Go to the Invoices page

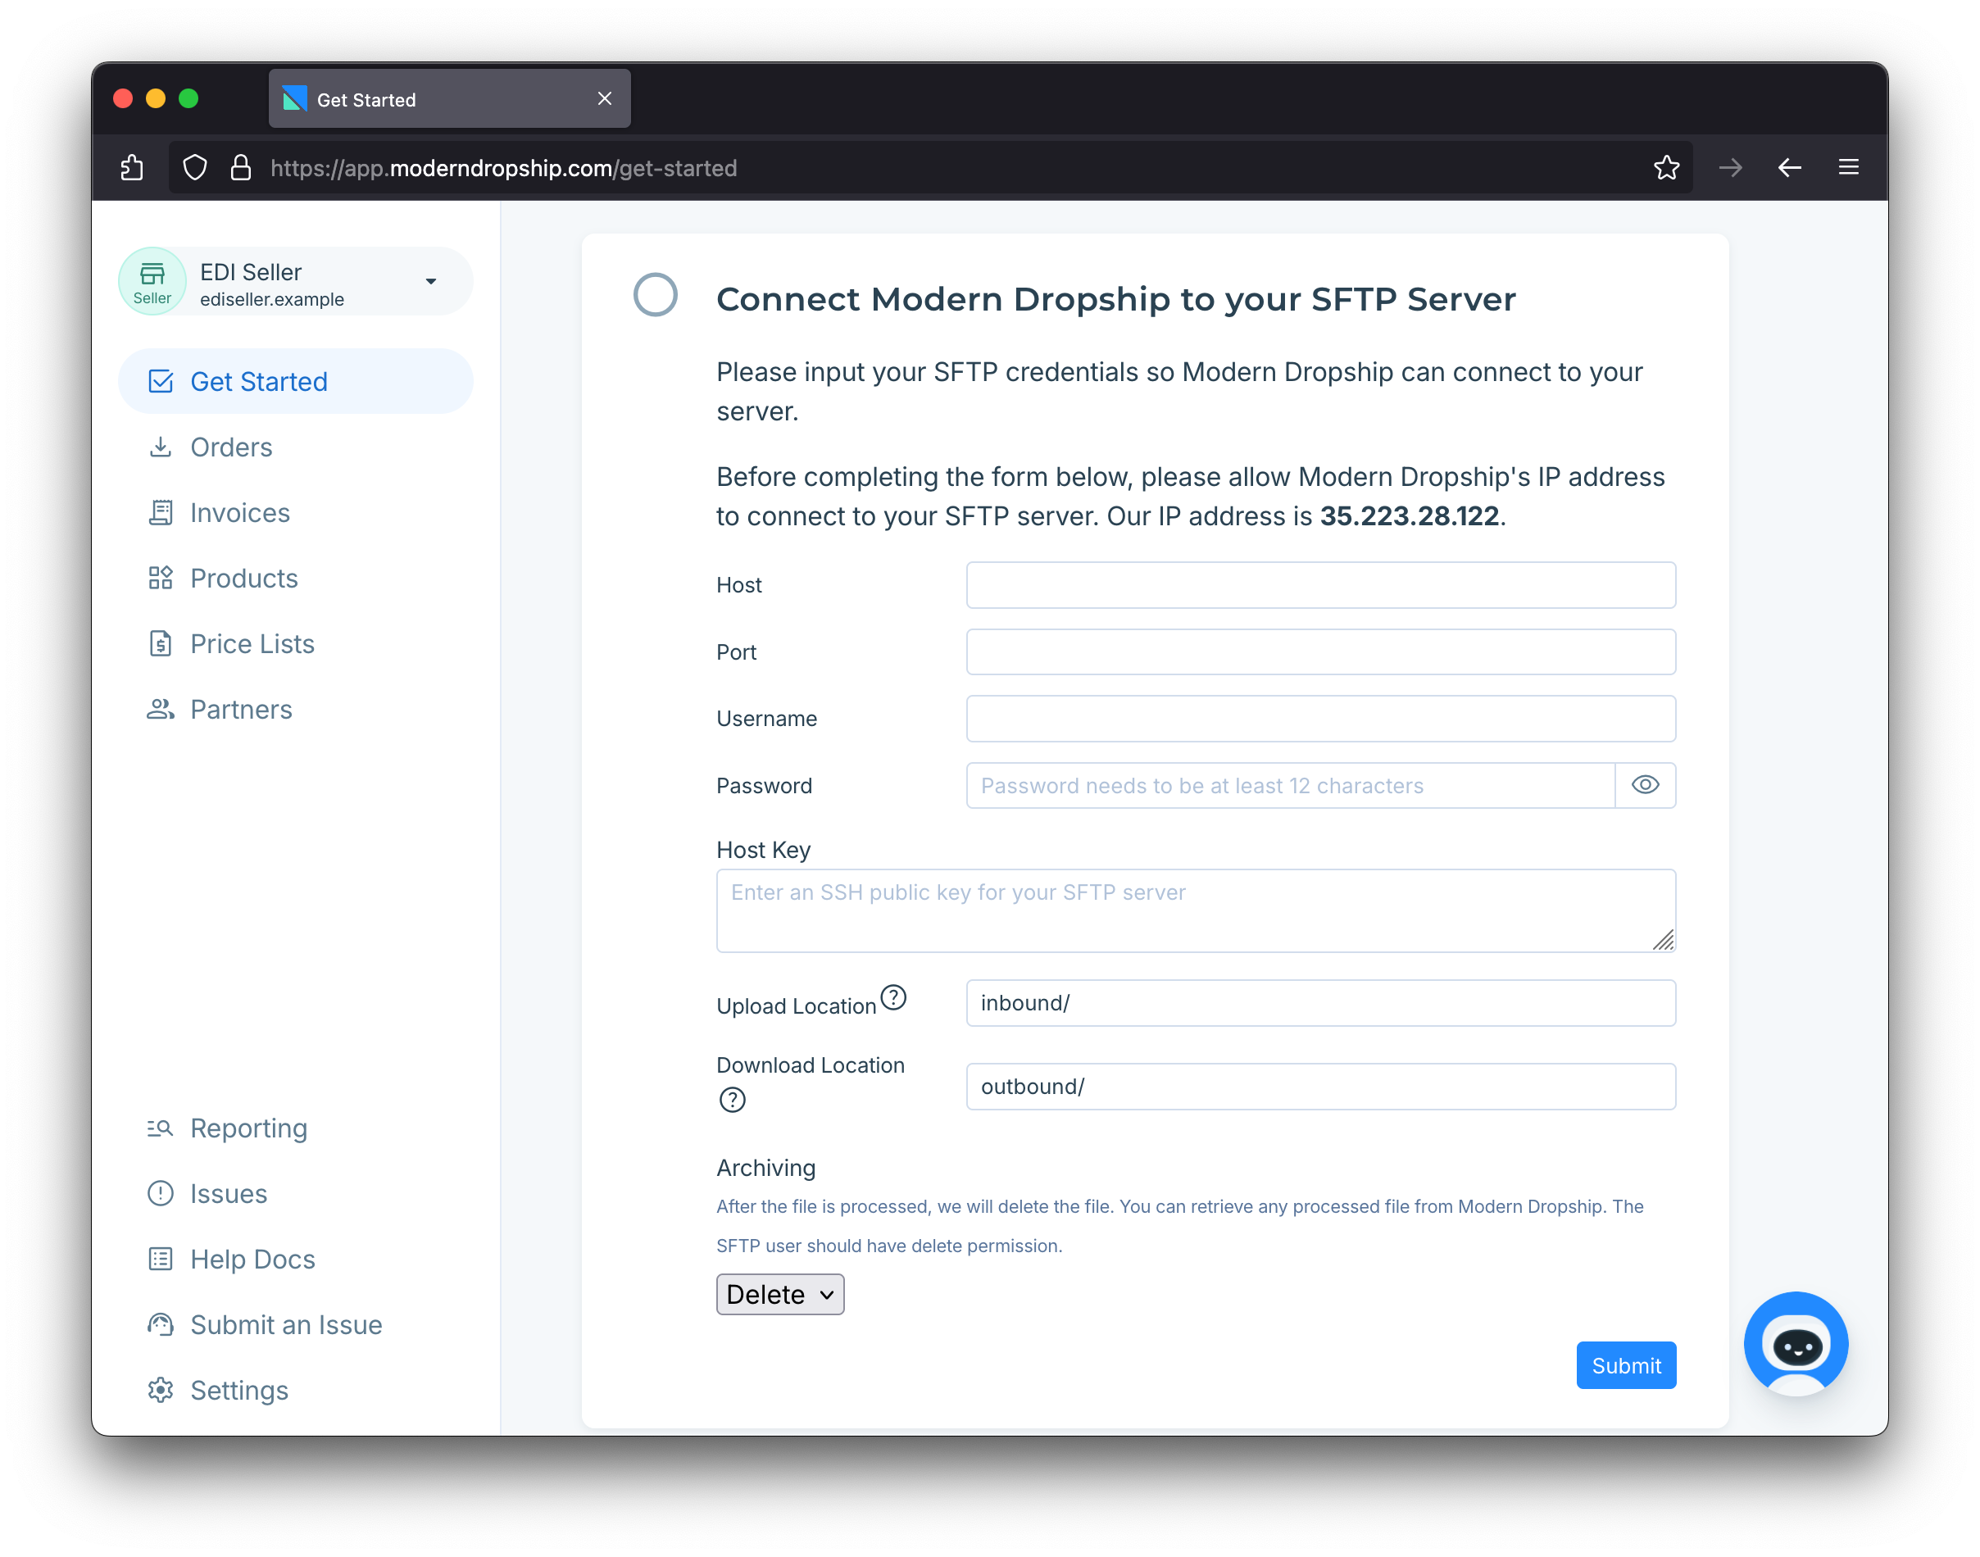click(240, 512)
